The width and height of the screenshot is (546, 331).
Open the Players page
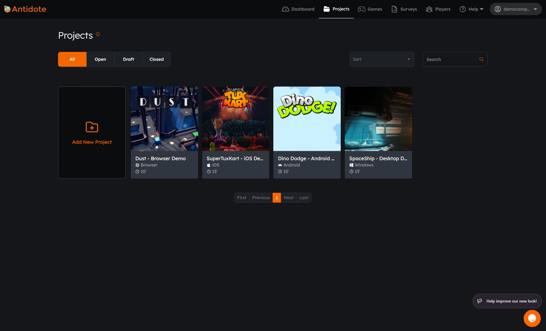coord(438,9)
